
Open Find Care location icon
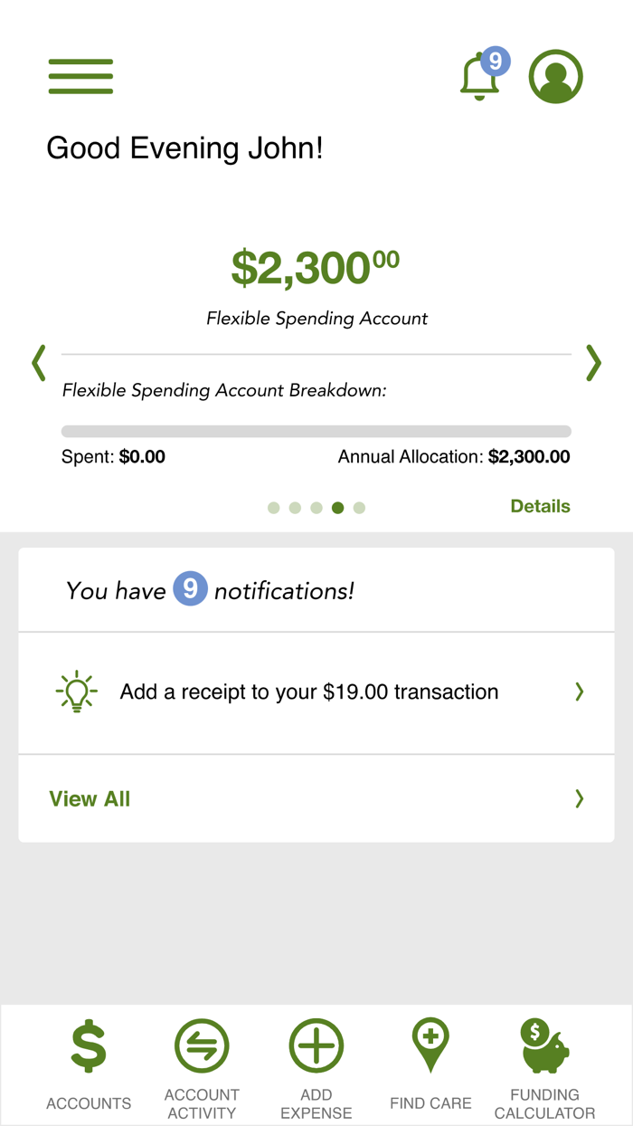pyautogui.click(x=430, y=1045)
